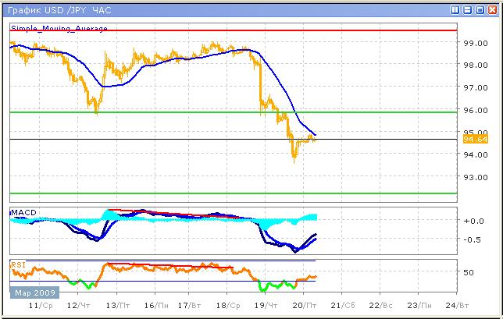Click the Simple_Moving_Average indicator label
The width and height of the screenshot is (503, 319).
click(59, 28)
